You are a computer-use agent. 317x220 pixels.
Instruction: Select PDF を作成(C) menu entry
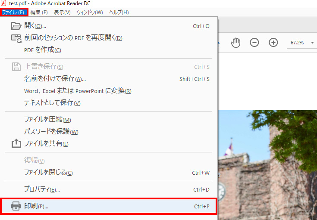pos(42,50)
